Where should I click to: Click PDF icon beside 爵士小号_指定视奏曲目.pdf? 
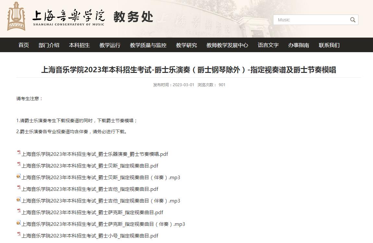point(19,234)
